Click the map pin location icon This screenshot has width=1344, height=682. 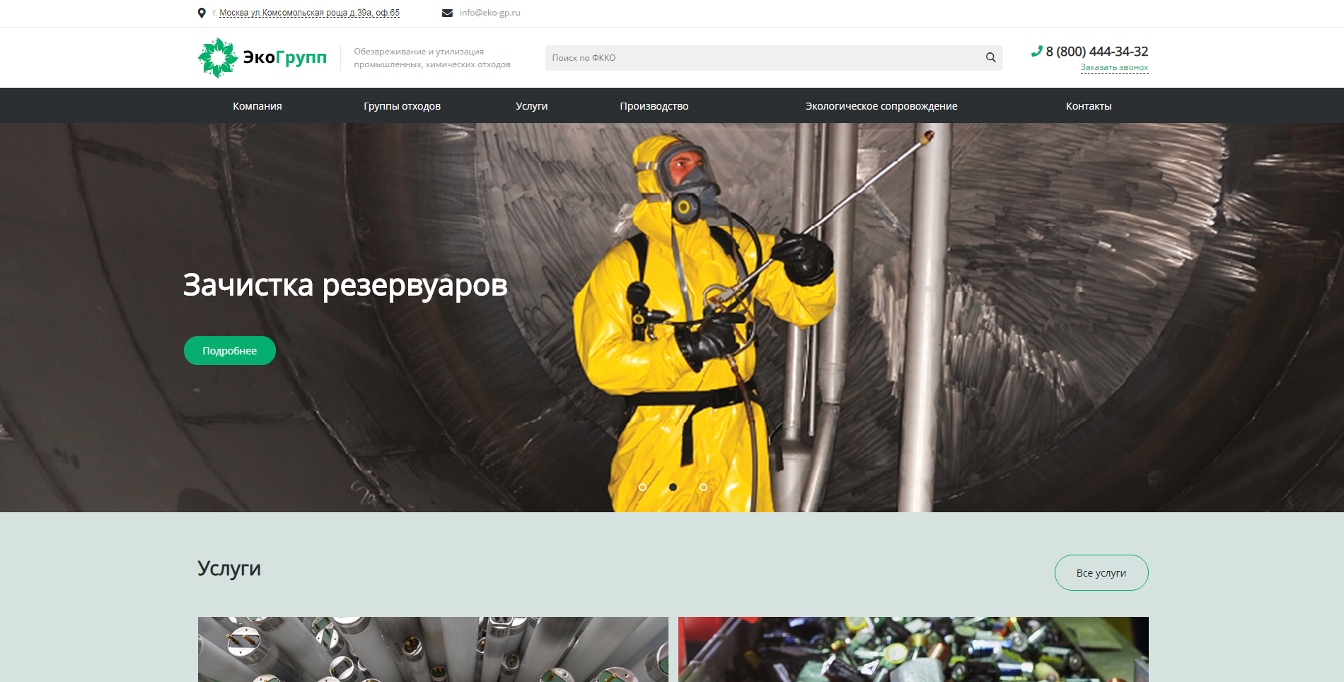(x=202, y=13)
